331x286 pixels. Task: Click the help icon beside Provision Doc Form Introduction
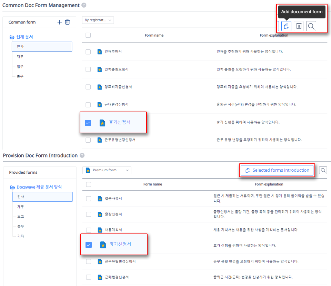[82, 156]
